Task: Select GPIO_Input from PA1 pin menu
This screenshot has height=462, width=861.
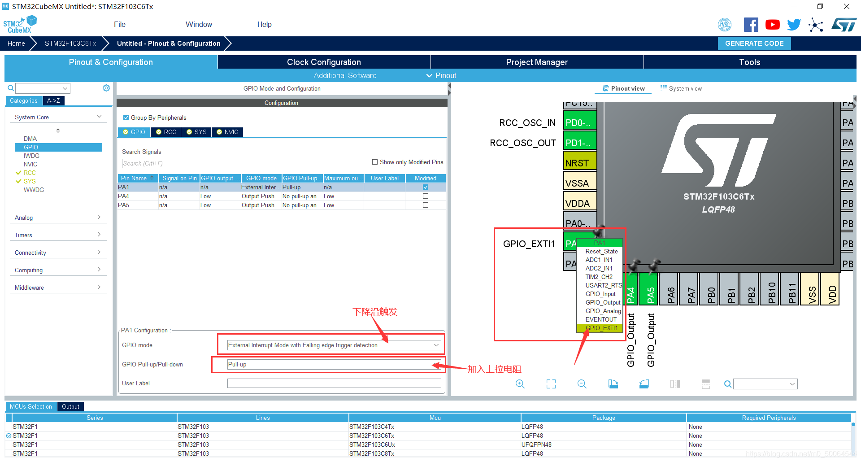Action: 600,294
